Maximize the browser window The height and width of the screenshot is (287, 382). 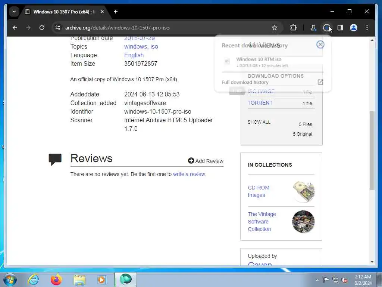349,11
